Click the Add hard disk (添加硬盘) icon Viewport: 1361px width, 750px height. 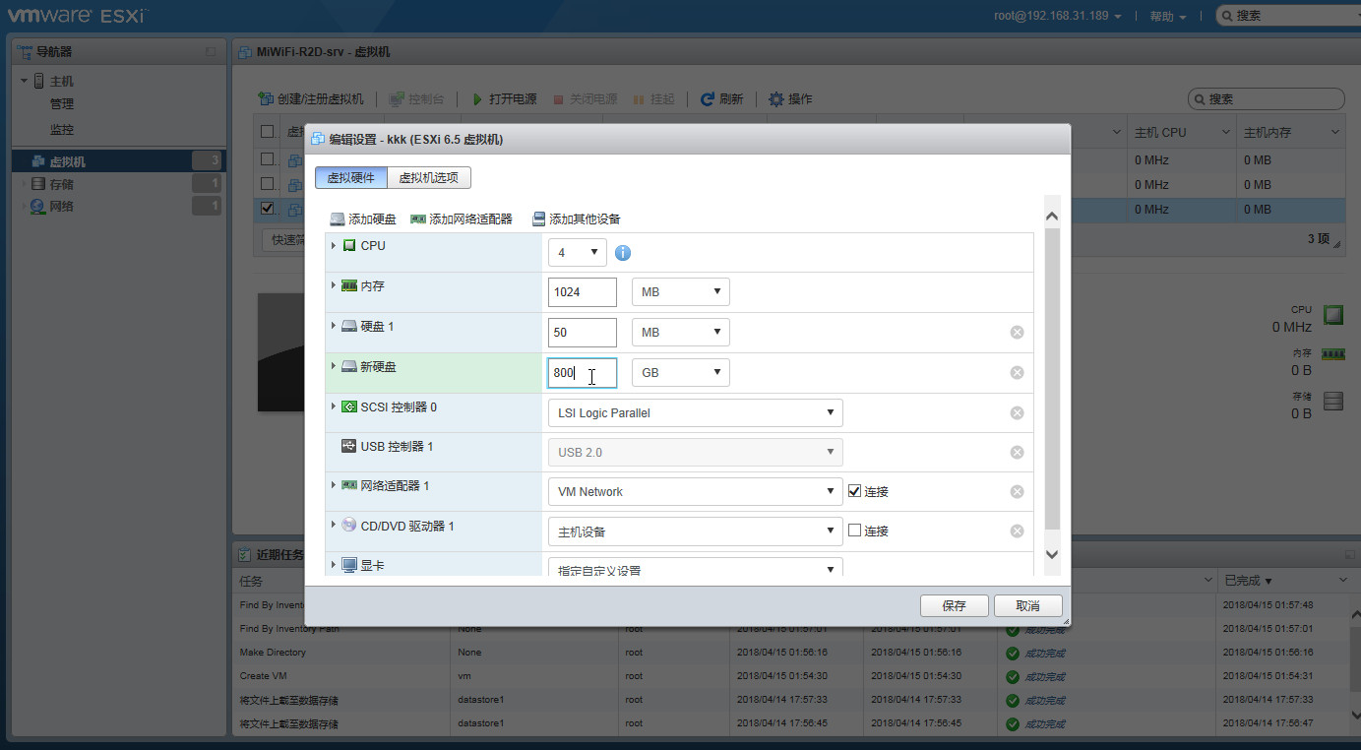(338, 219)
